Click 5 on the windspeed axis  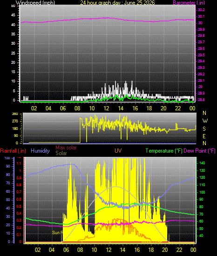14,91
